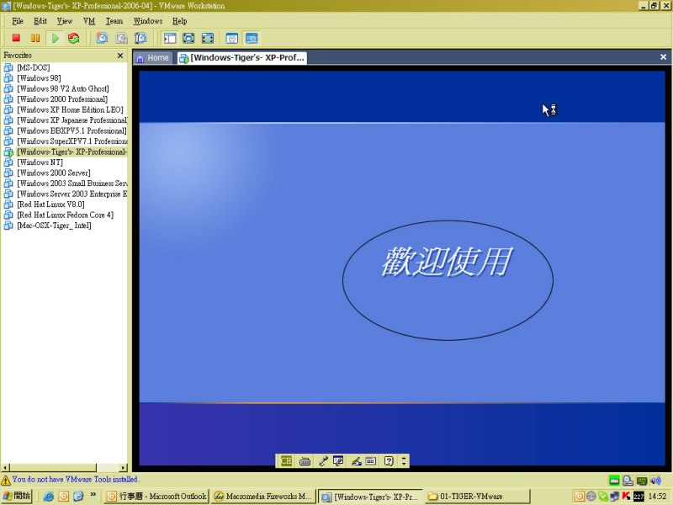Click the Favorites scrollbar right arrow
673x505 pixels.
click(124, 468)
